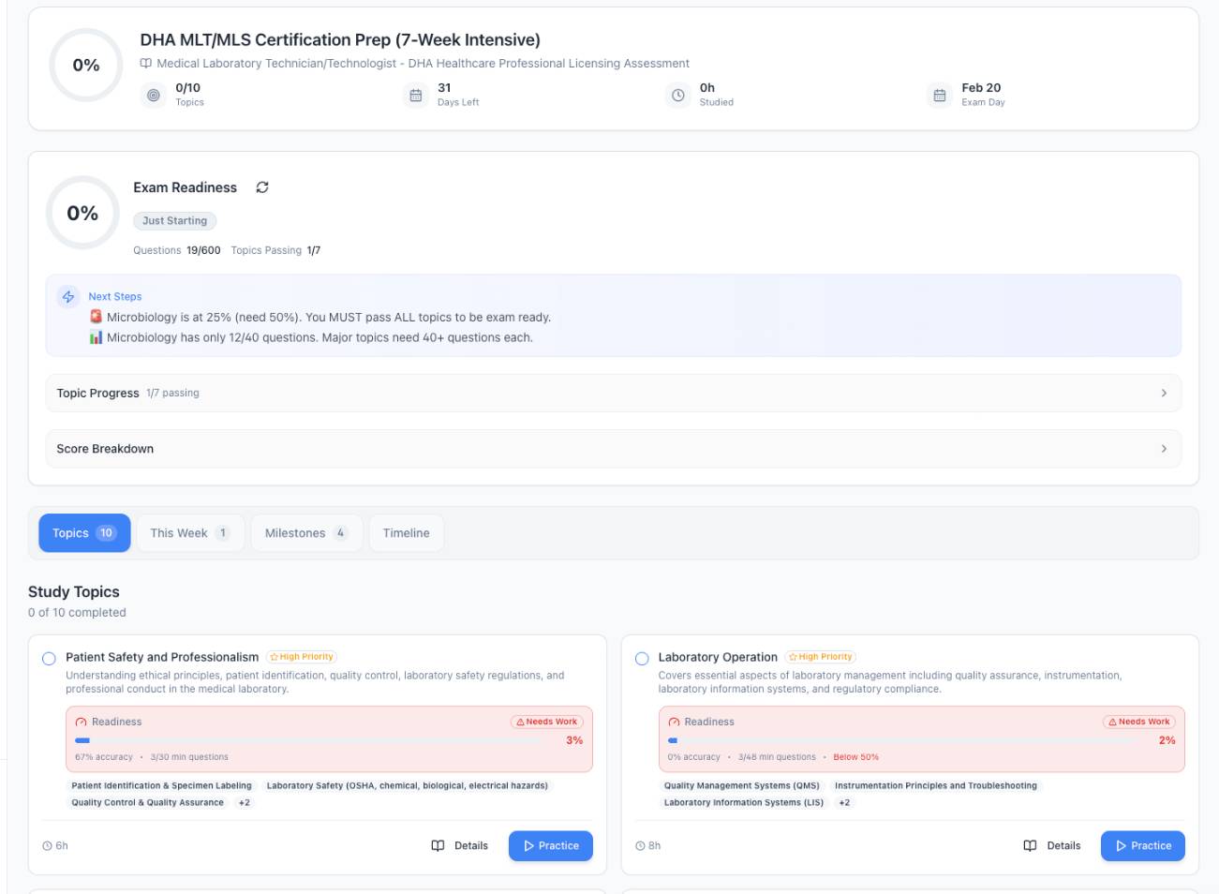Show +2 more subtopics under Laboratory Operation

[844, 802]
